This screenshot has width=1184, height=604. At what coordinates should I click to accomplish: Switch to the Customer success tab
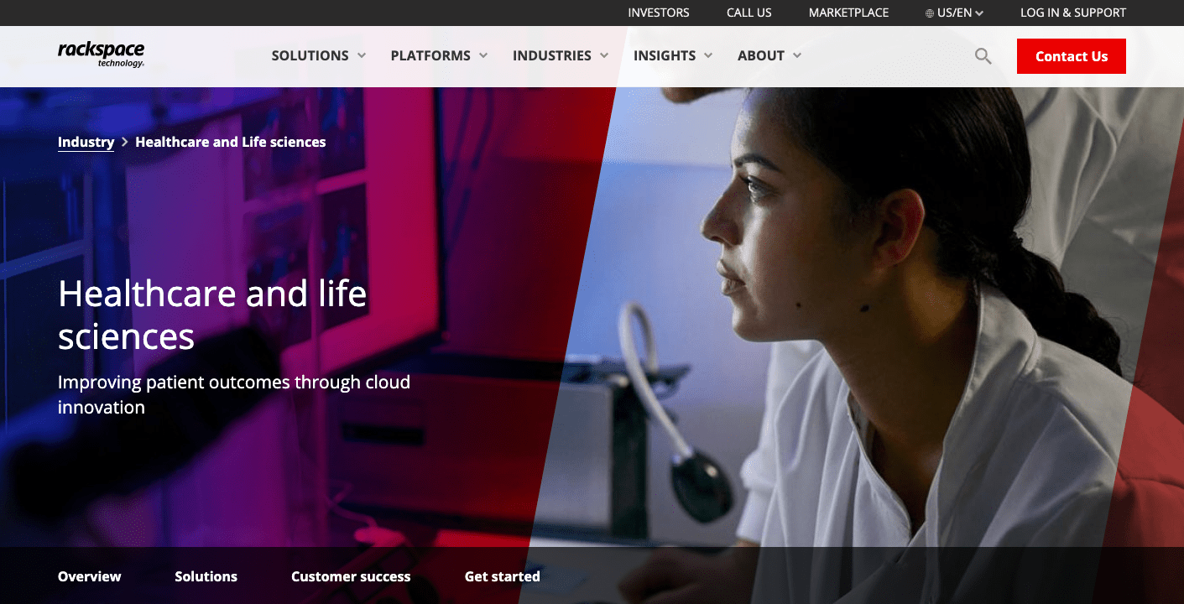351,576
